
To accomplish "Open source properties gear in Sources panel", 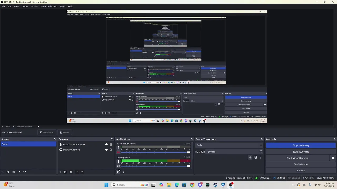I will coord(71,172).
